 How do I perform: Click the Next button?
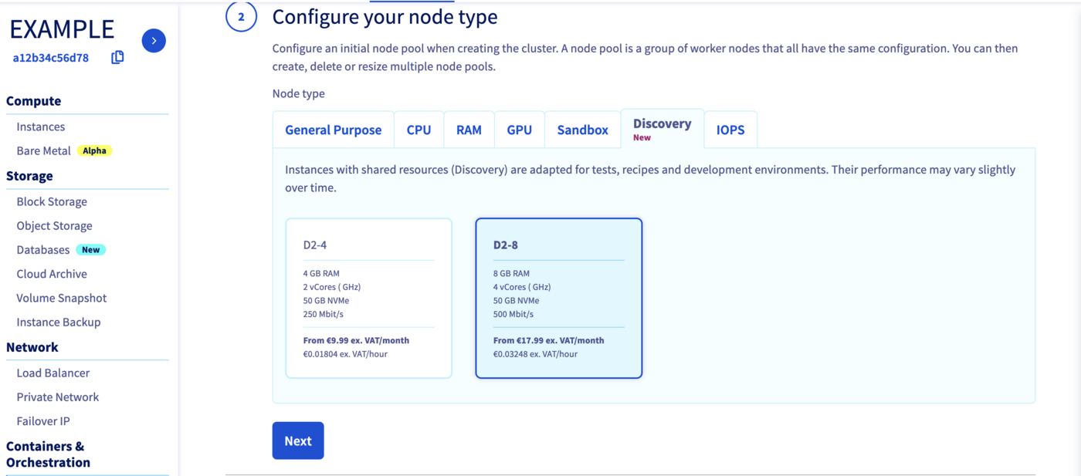click(298, 440)
